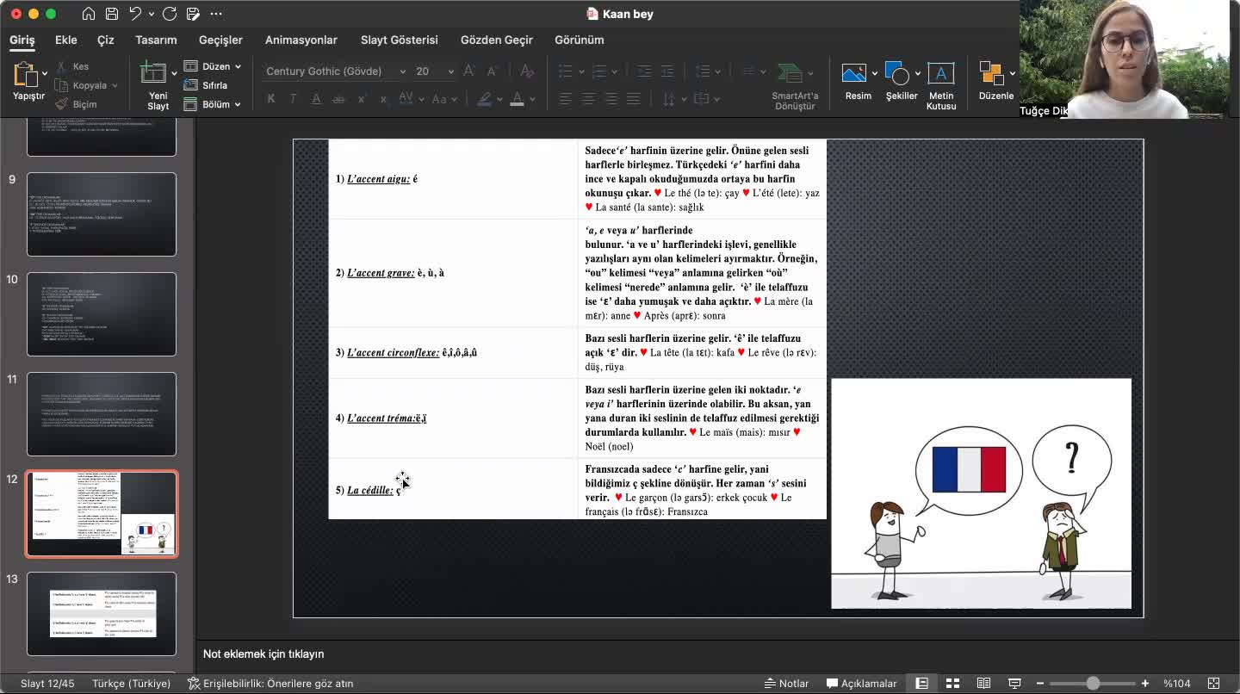Image resolution: width=1240 pixels, height=694 pixels.
Task: Go to the Geçişler tab
Action: point(220,40)
